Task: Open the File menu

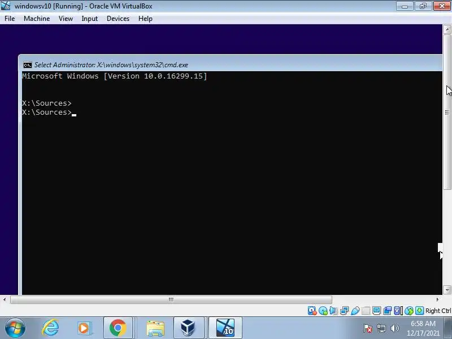Action: click(10, 19)
